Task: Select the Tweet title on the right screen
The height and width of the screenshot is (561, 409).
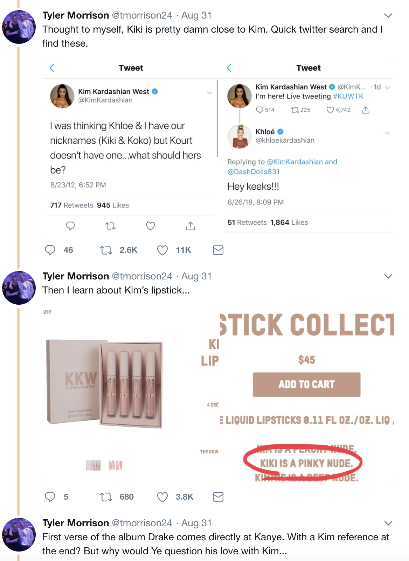Action: click(x=309, y=68)
